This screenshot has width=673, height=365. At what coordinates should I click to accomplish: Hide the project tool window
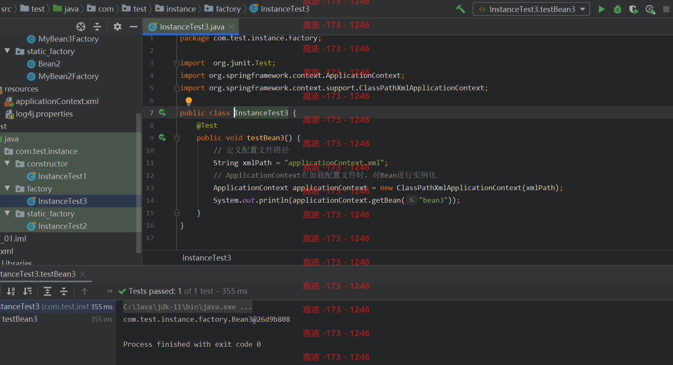133,27
